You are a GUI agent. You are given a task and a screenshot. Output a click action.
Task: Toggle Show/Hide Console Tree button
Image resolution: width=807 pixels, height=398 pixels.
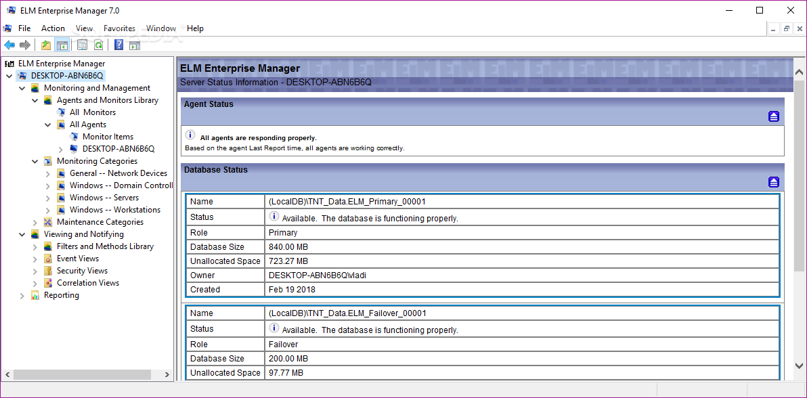pos(62,45)
